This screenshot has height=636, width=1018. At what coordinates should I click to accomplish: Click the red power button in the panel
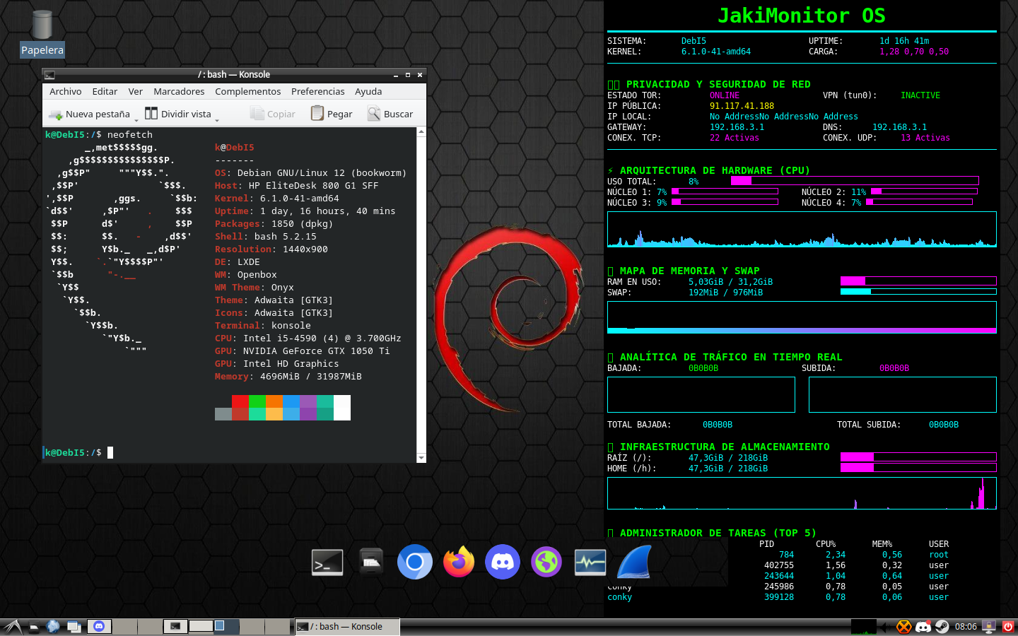coord(1008,627)
